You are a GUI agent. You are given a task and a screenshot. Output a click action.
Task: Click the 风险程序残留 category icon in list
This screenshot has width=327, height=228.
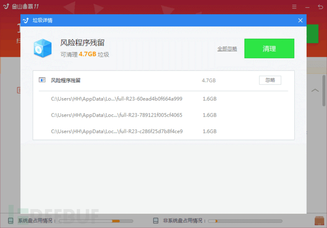[42, 80]
